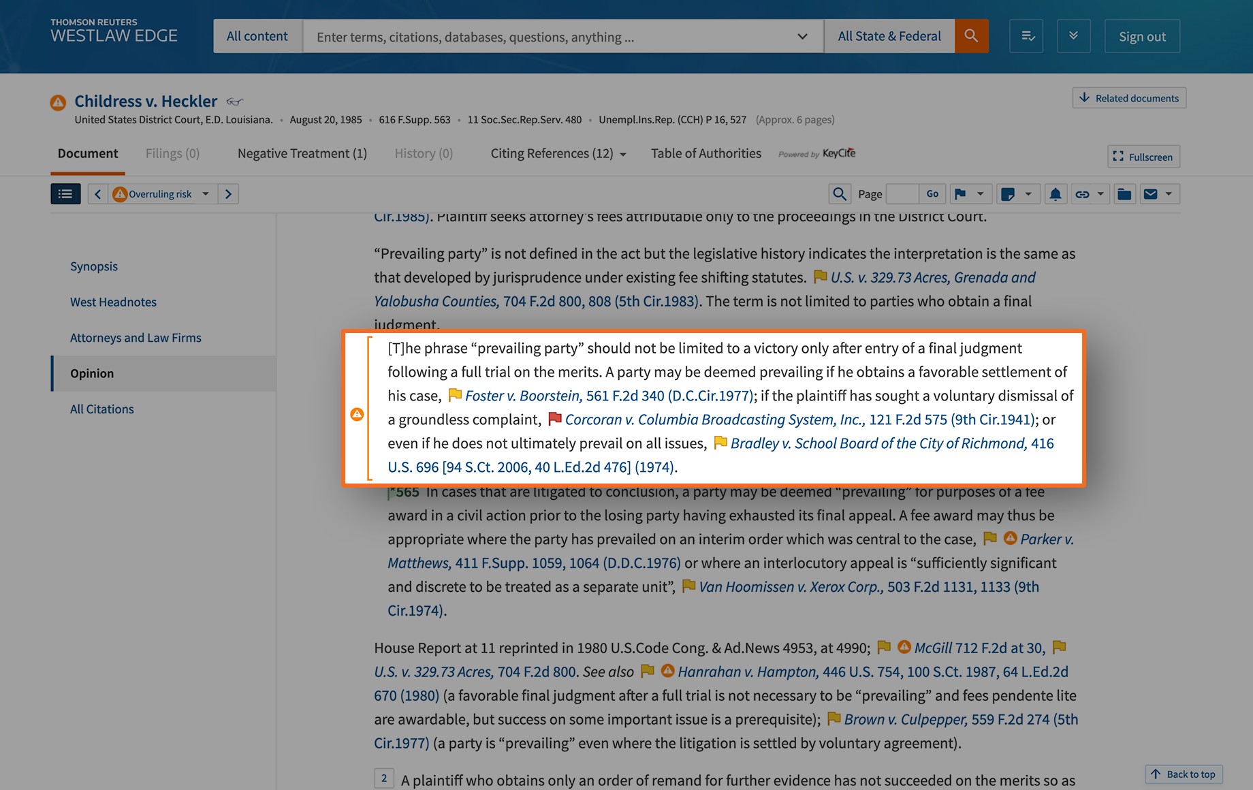The image size is (1253, 790).
Task: Click the orange search magnifier button
Action: pos(971,36)
